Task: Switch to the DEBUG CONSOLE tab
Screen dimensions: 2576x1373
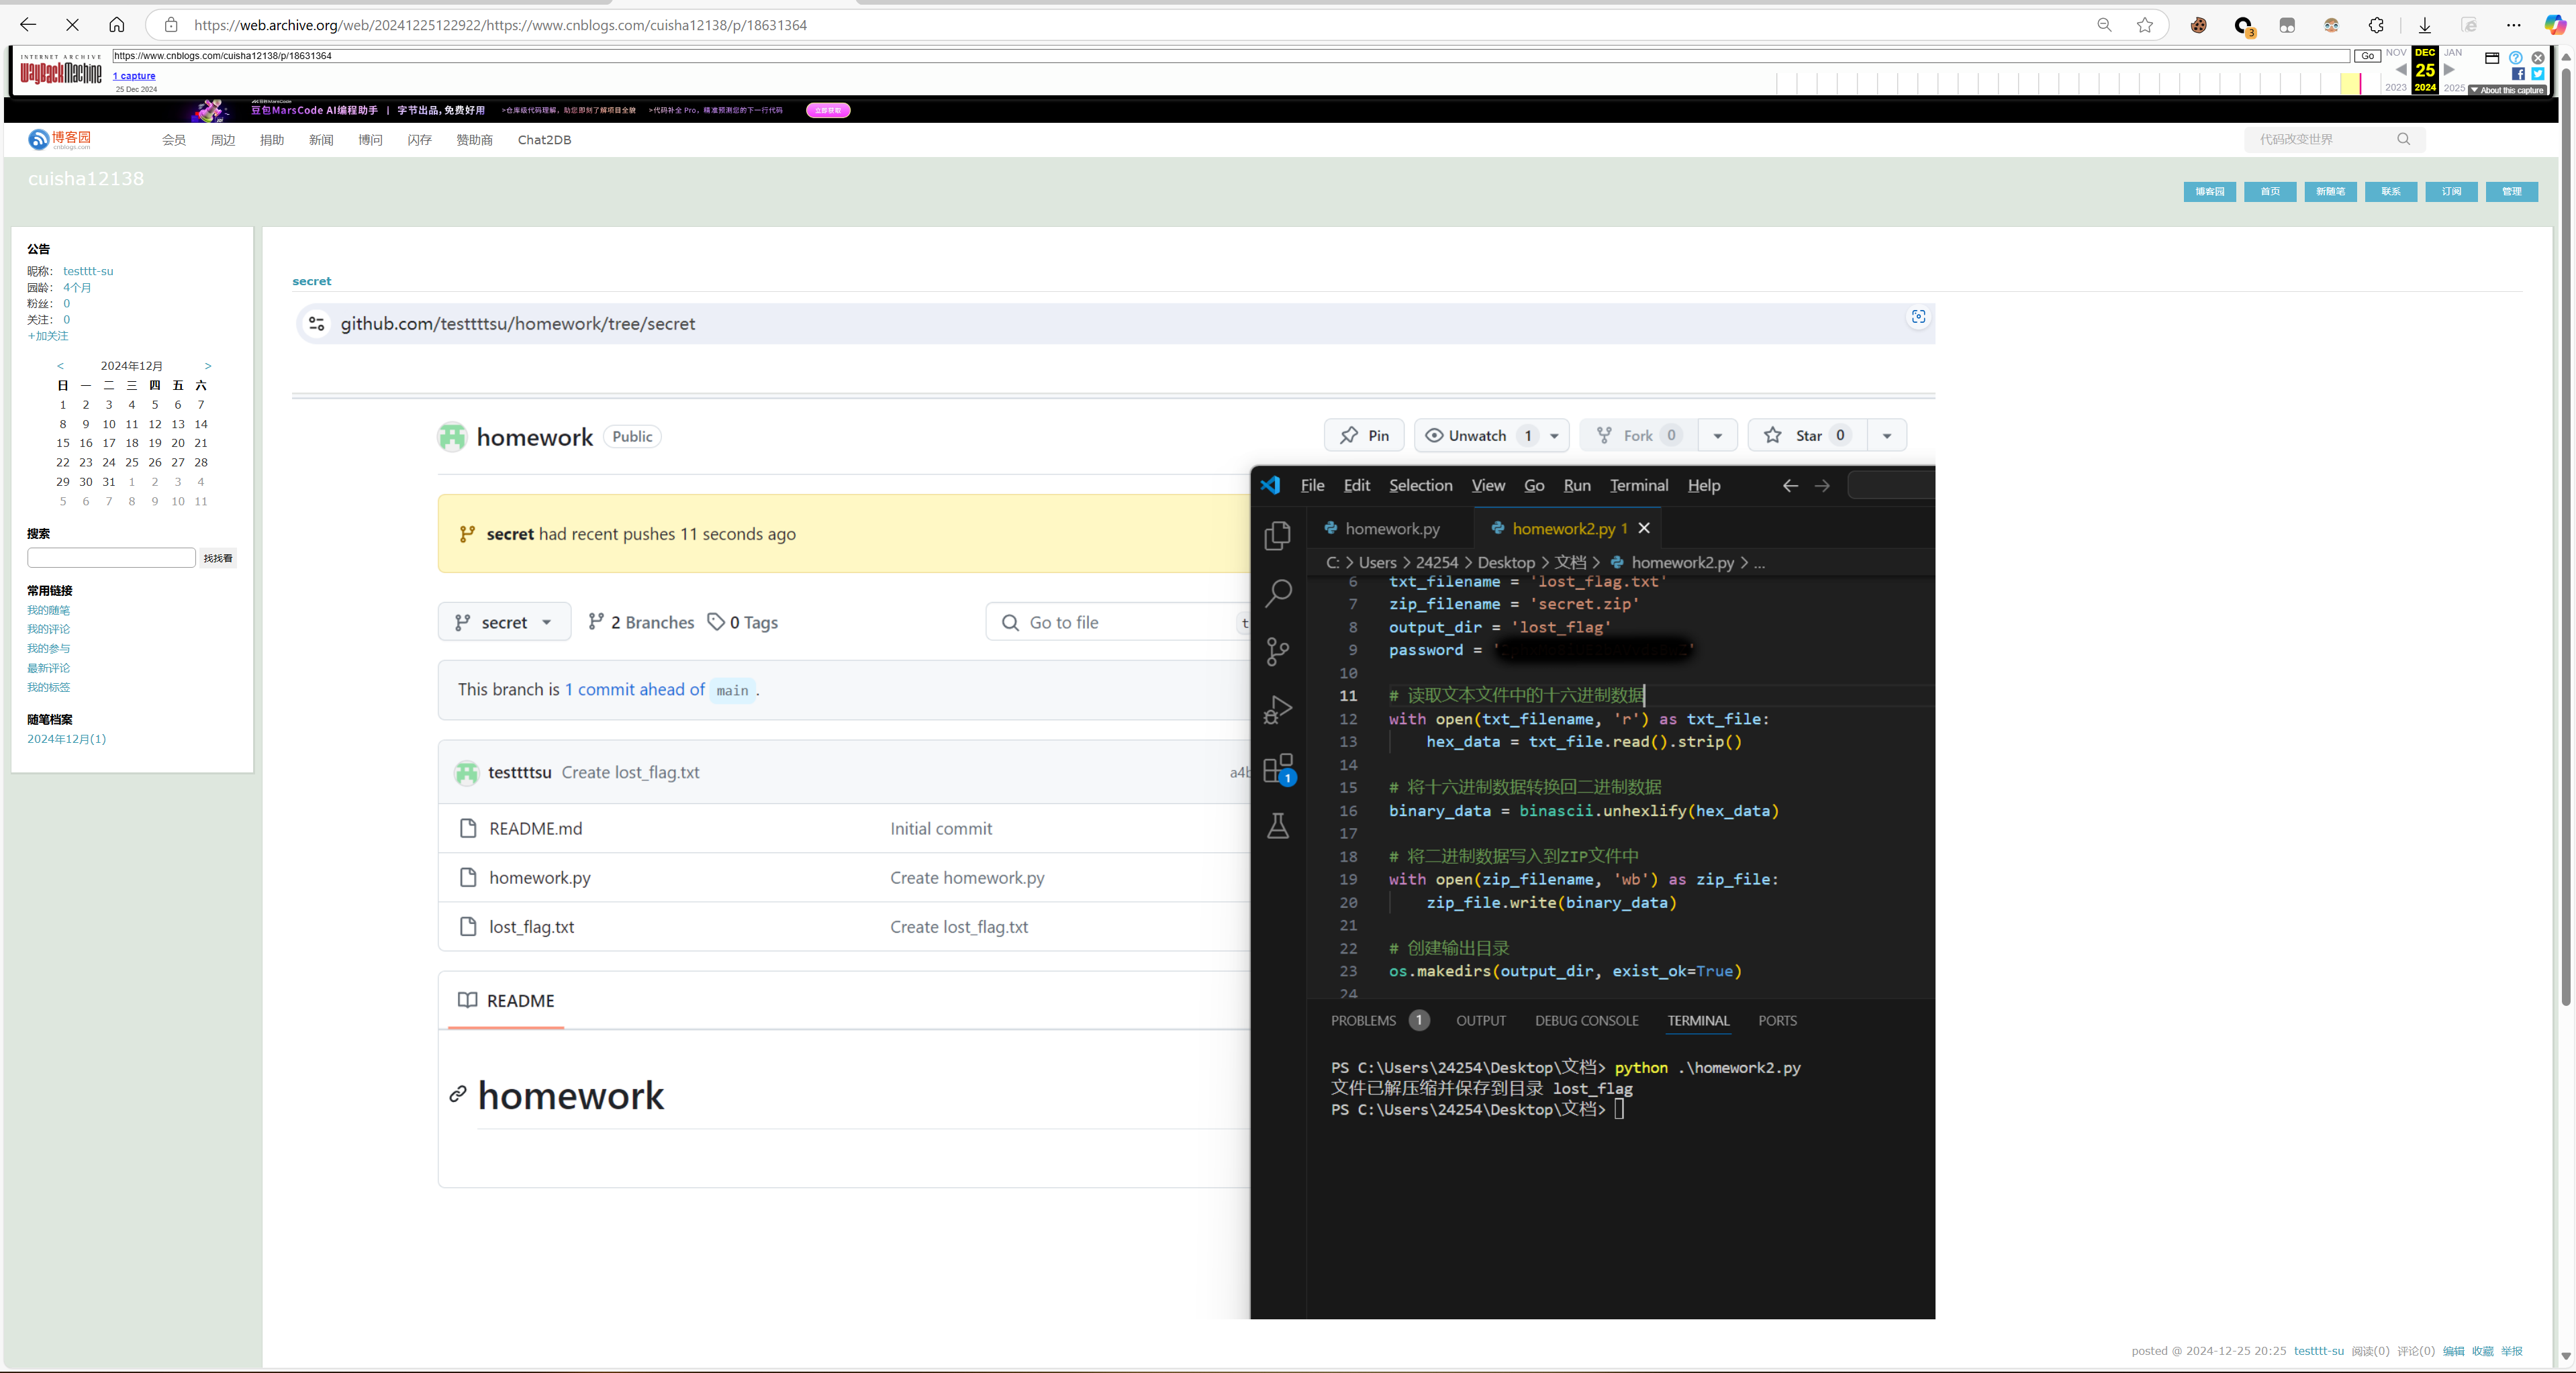Action: click(x=1586, y=1020)
